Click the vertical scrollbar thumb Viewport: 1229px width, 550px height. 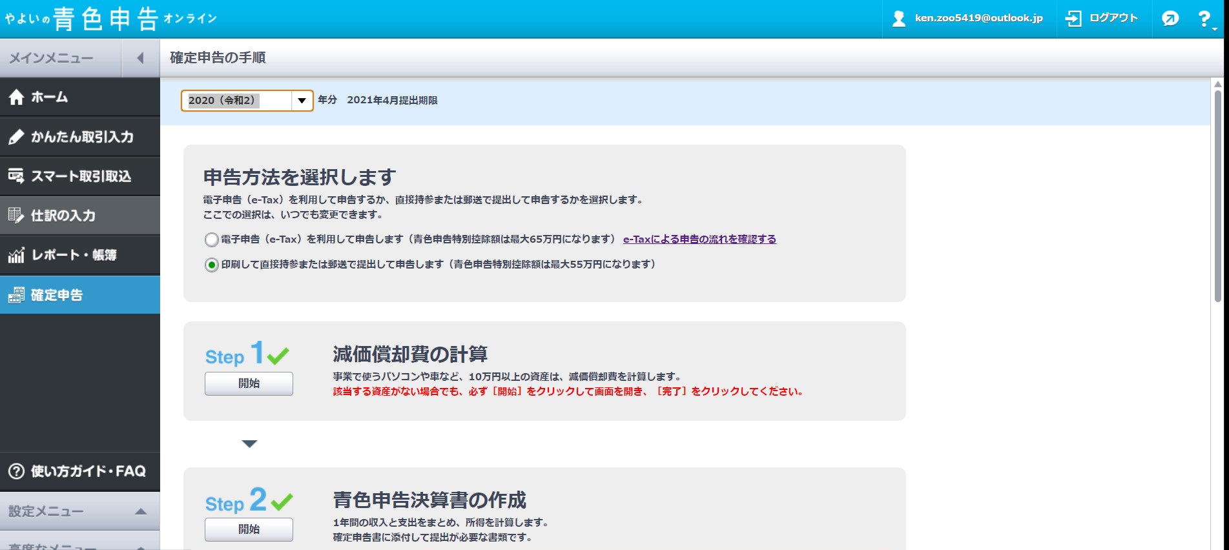(1218, 196)
